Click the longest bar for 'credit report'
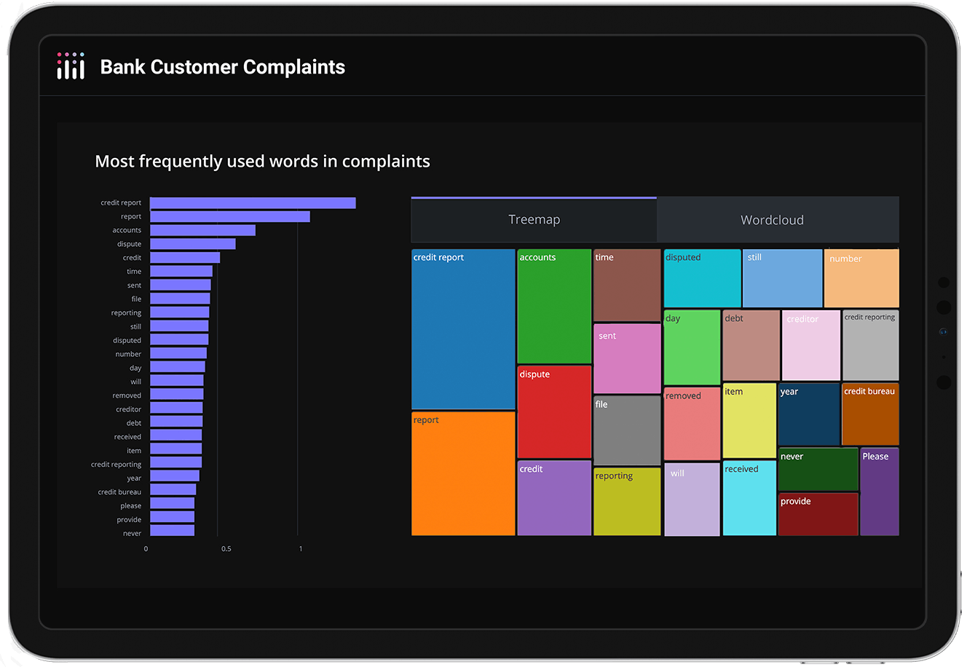This screenshot has width=967, height=667. (x=251, y=202)
